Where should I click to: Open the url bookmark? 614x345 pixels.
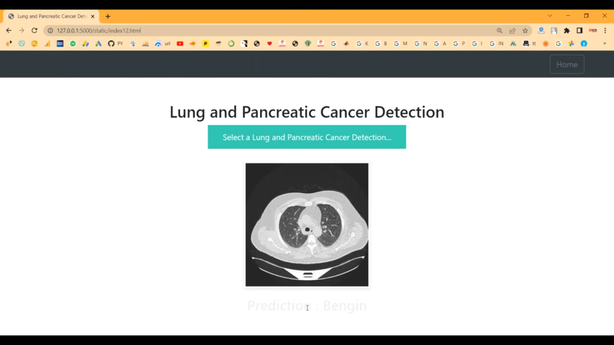point(163,44)
